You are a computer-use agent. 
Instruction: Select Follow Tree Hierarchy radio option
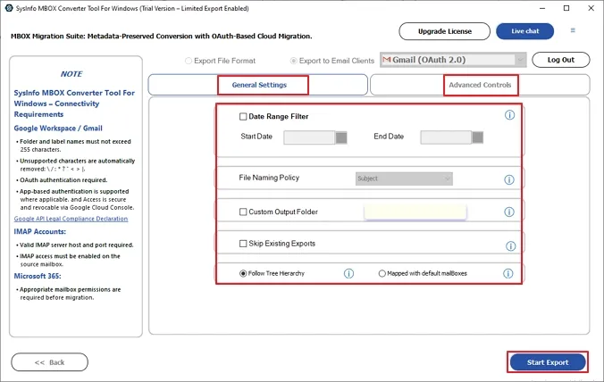point(243,273)
